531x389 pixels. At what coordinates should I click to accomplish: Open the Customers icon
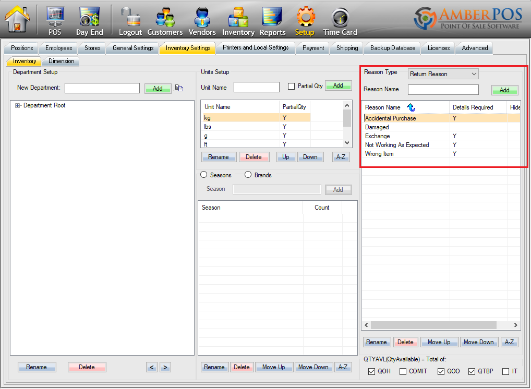[165, 21]
